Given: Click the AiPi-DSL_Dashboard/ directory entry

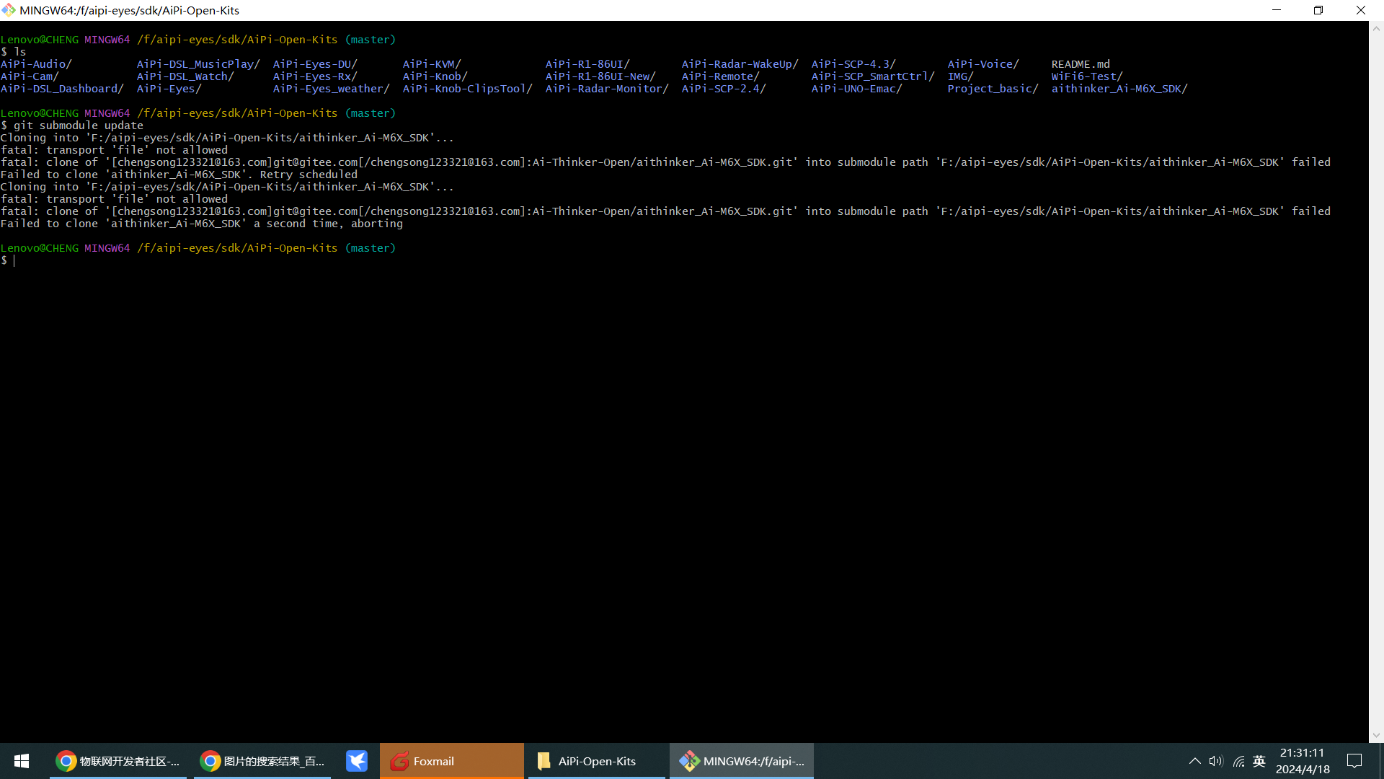Looking at the screenshot, I should click(x=62, y=89).
